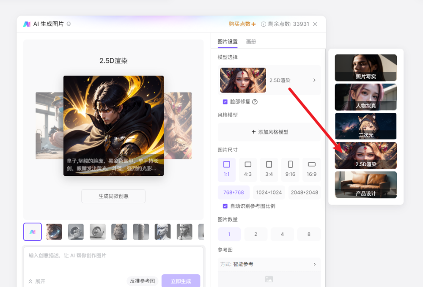Choose 照片写实 in the model list

pos(365,68)
